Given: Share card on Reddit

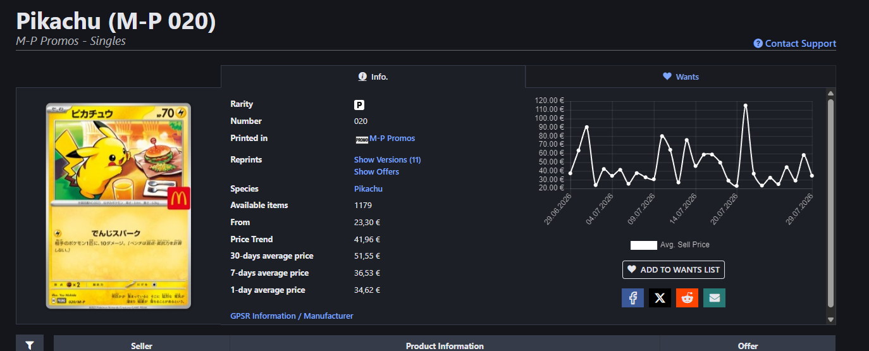Looking at the screenshot, I should [687, 298].
